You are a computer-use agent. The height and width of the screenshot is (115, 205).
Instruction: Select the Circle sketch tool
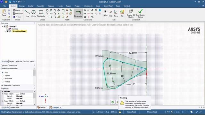point(33,13)
